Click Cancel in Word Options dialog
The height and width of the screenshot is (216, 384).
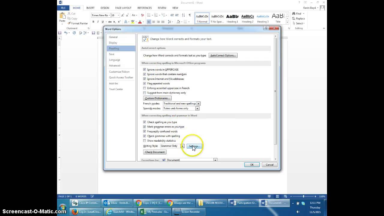pos(269,165)
